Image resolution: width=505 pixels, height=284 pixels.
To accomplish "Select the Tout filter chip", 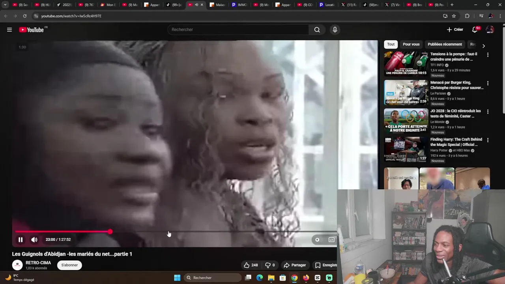I will tap(391, 44).
